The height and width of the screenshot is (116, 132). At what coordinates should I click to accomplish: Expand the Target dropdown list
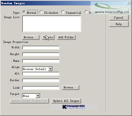[38, 96]
